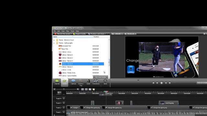Click the Cut icon on timeline toolbar
The width and height of the screenshot is (207, 116).
82,89
